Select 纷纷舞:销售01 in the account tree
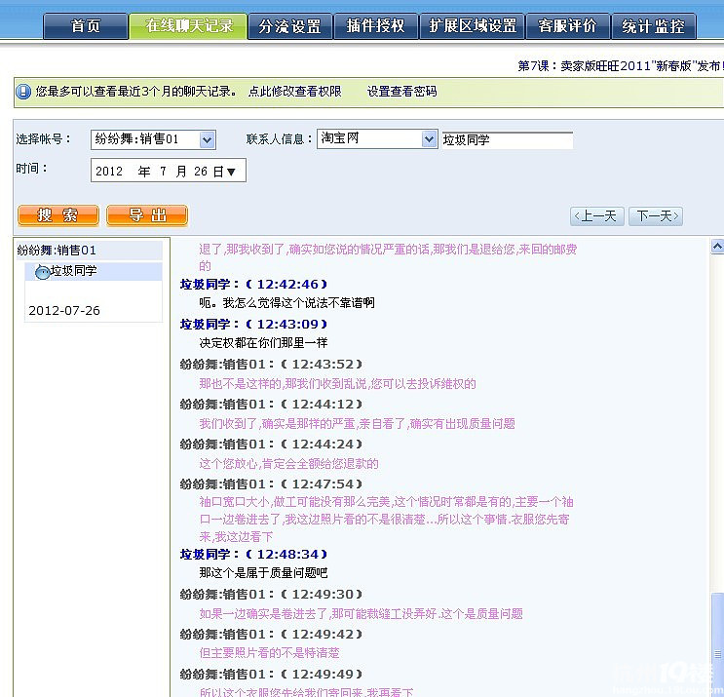Image resolution: width=724 pixels, height=697 pixels. click(57, 251)
